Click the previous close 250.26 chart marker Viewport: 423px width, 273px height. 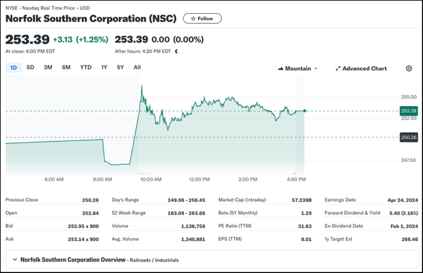point(409,138)
